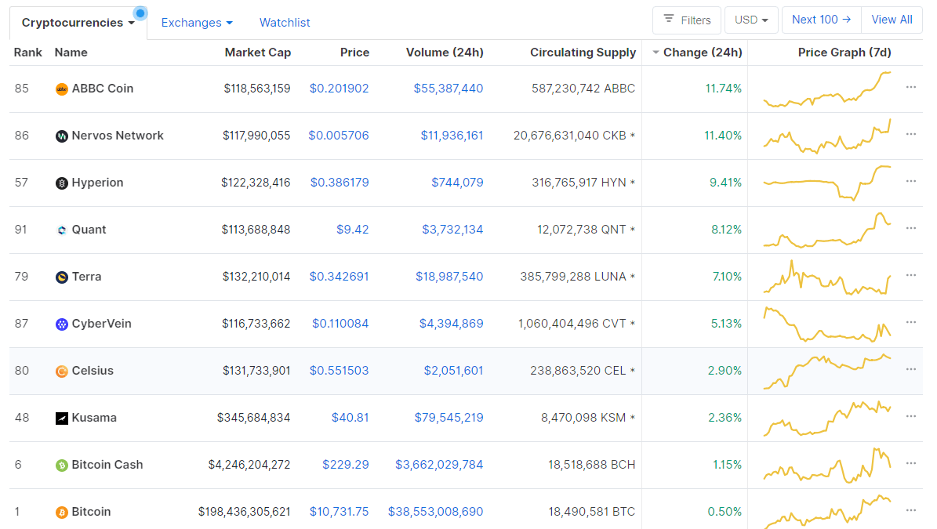This screenshot has width=937, height=529.
Task: Open Kusama 7-day price graph
Action: (x=827, y=418)
